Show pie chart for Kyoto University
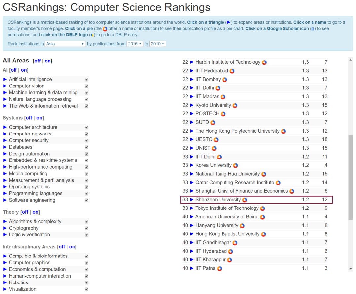356x294 pixels. (x=235, y=106)
